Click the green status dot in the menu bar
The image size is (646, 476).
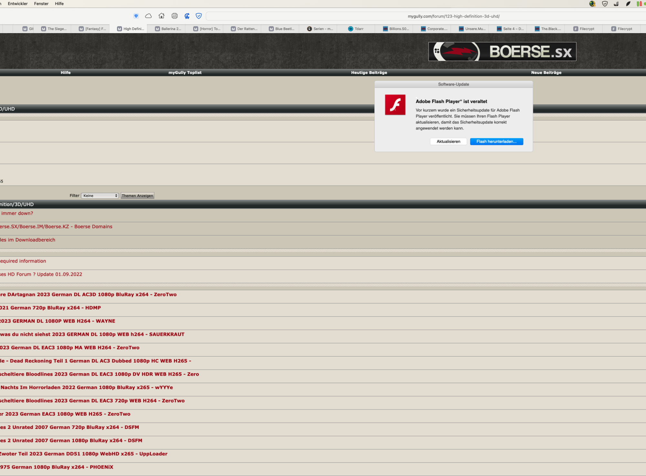click(x=645, y=4)
